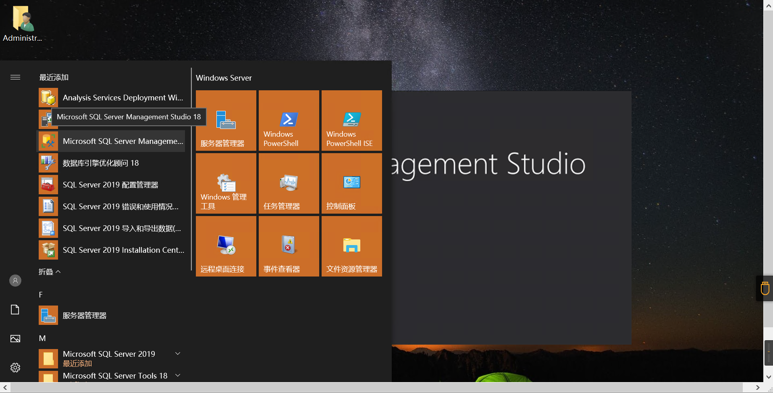Click the vertical scrollbar down arrow
The width and height of the screenshot is (773, 393).
(768, 377)
